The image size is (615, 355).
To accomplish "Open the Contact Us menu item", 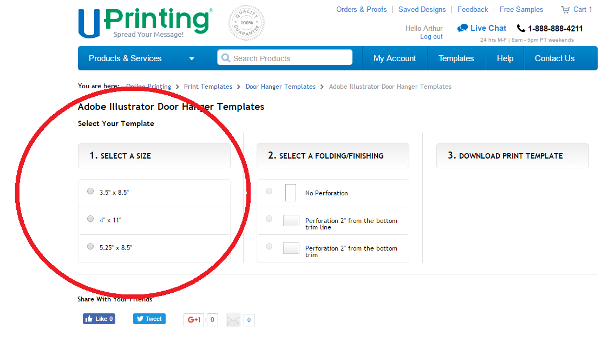I will pos(554,58).
